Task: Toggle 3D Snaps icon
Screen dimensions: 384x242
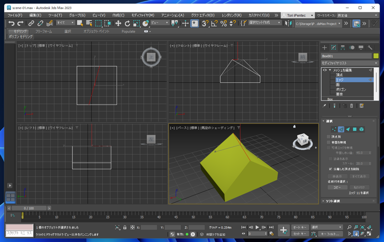Action: pos(205,23)
